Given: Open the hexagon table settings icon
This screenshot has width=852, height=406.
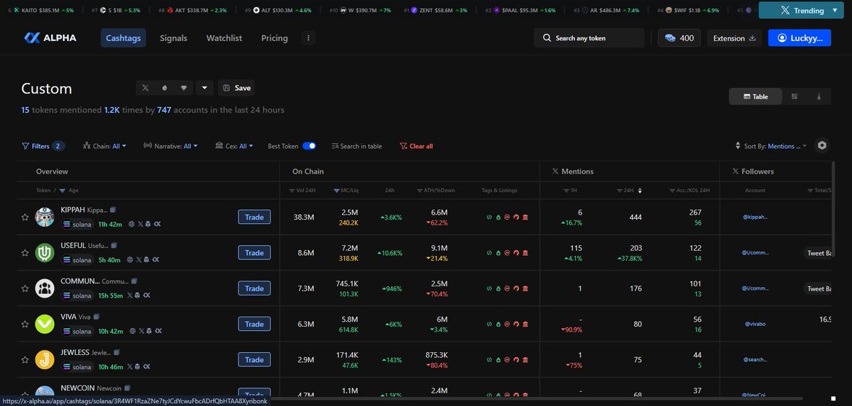Looking at the screenshot, I should coord(822,145).
